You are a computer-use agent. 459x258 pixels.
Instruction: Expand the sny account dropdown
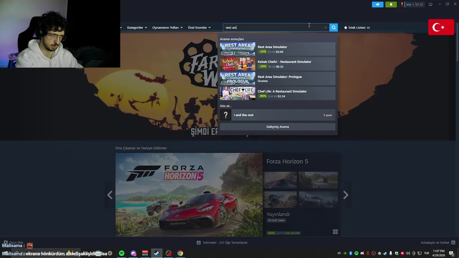pos(410,4)
